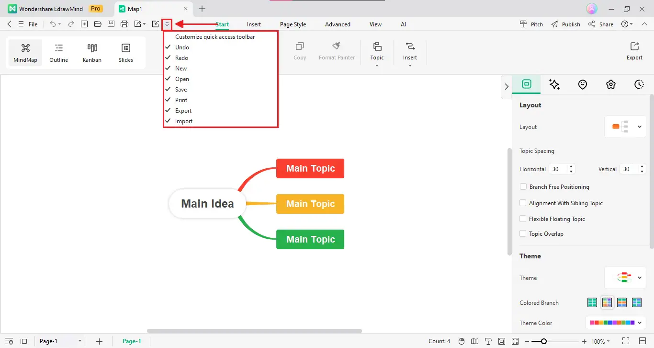Open the smiley icon panel tab

click(583, 84)
